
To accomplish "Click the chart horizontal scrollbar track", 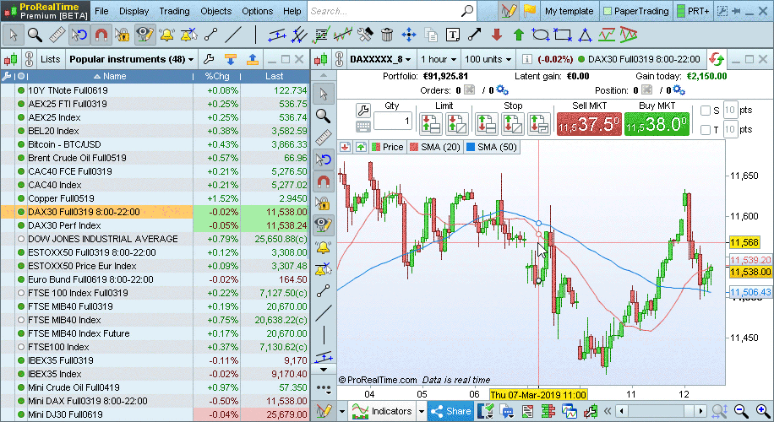I will coord(661,411).
